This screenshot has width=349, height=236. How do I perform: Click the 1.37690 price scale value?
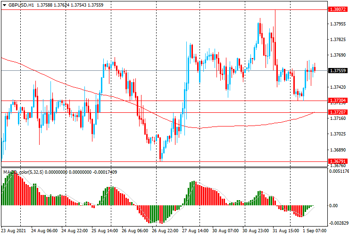pyautogui.click(x=338, y=55)
